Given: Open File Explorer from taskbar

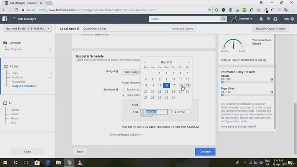Looking at the screenshot, I should pos(58,163).
